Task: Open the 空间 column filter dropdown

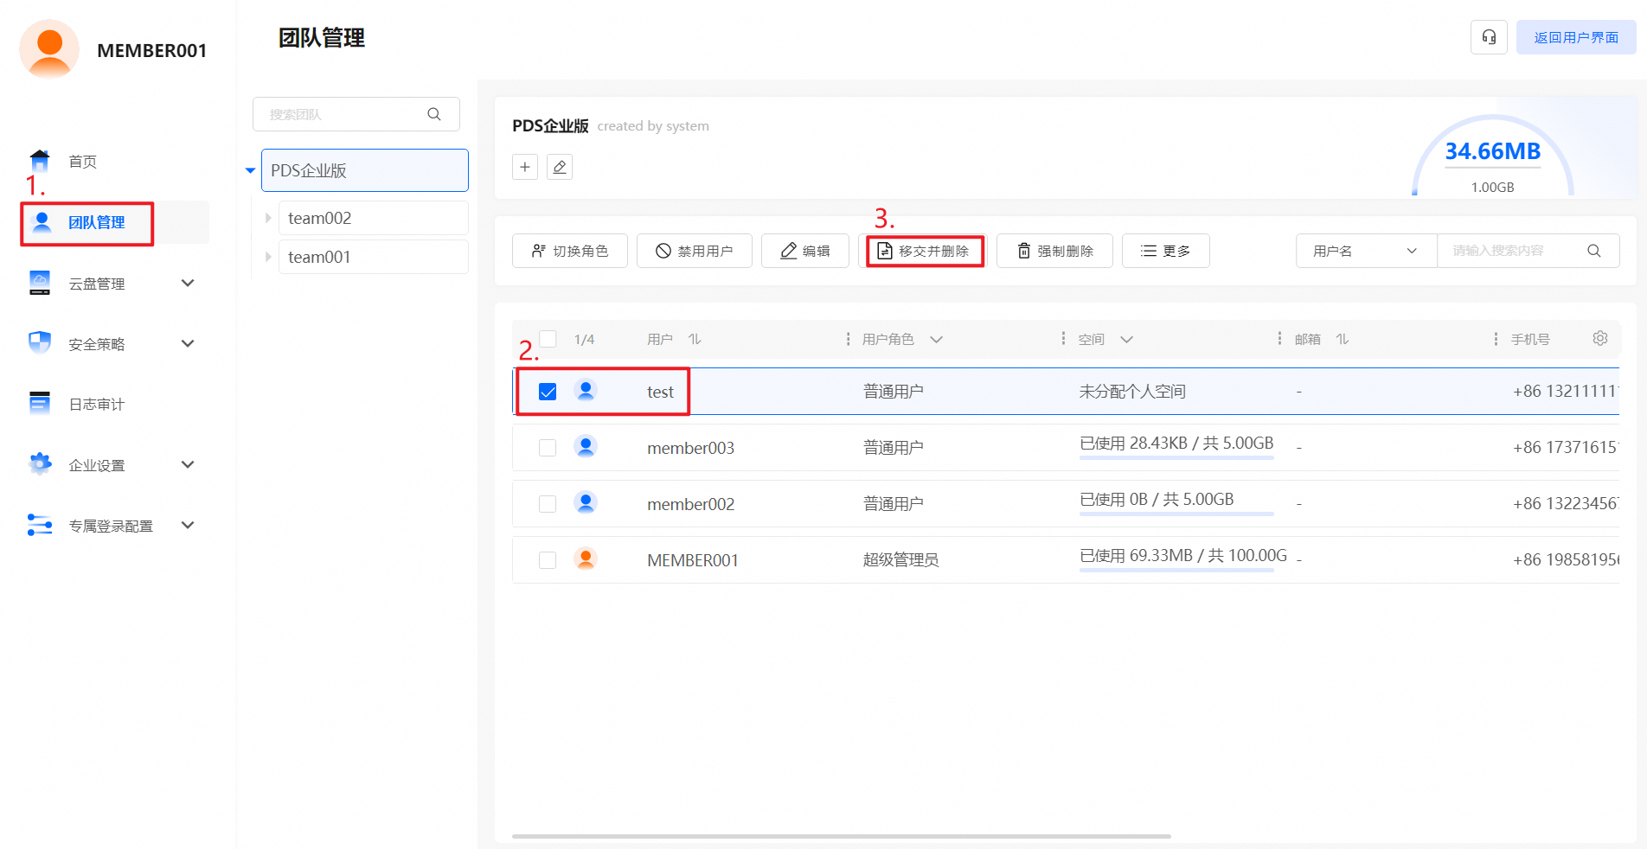Action: coord(1126,340)
